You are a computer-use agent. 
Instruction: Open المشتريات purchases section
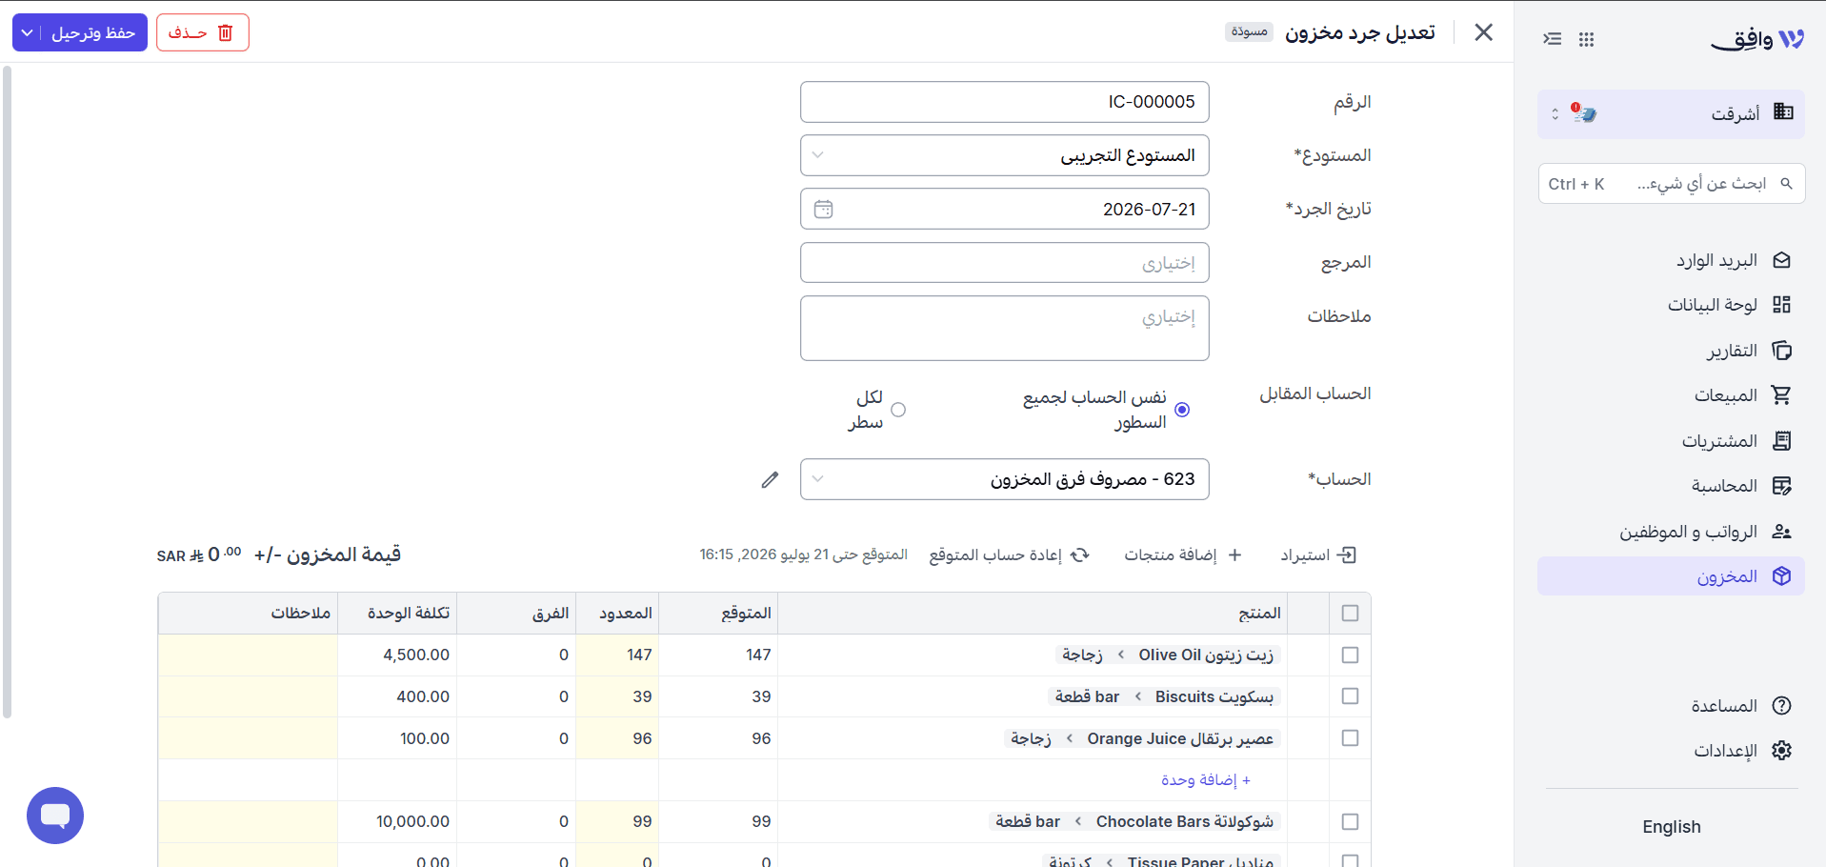coord(1671,441)
